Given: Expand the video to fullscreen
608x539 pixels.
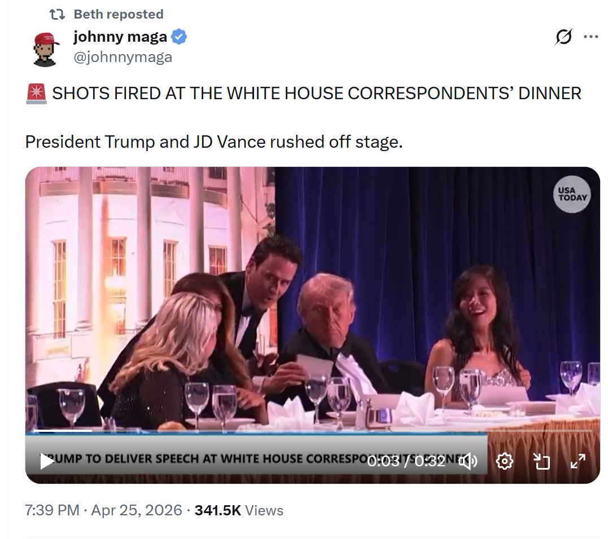Looking at the screenshot, I should (x=578, y=461).
